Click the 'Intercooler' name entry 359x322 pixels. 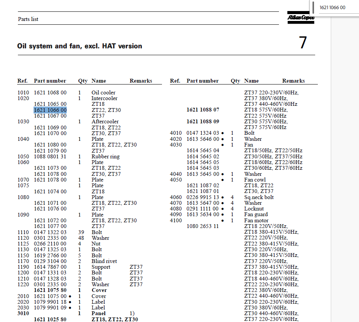(x=104, y=98)
